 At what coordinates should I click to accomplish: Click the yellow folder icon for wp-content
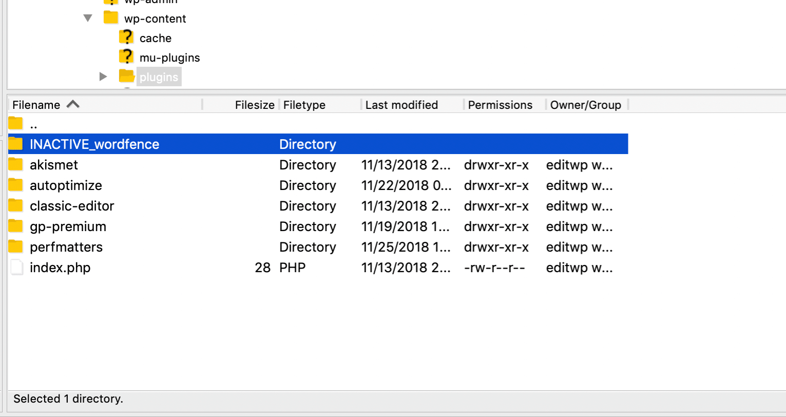click(x=110, y=17)
